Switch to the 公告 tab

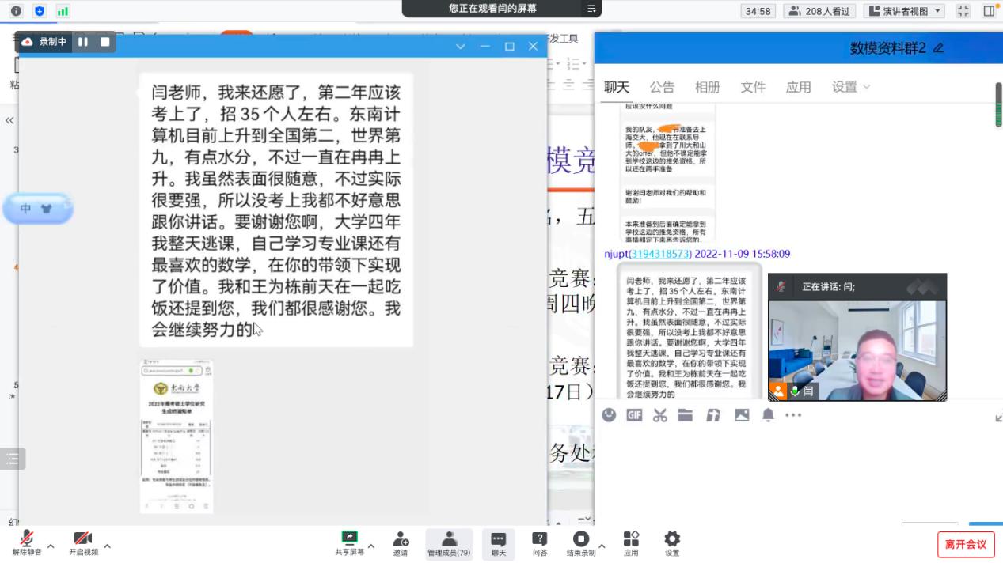pyautogui.click(x=662, y=87)
